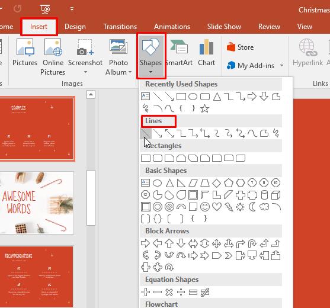Insert Pictures from this device
330x308 pixels.
coord(25,52)
